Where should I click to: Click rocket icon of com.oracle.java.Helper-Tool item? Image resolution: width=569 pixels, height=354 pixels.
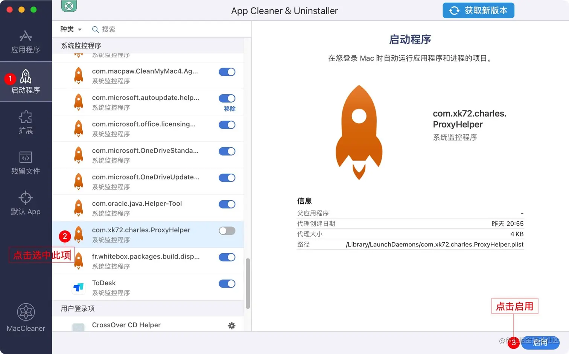(78, 208)
